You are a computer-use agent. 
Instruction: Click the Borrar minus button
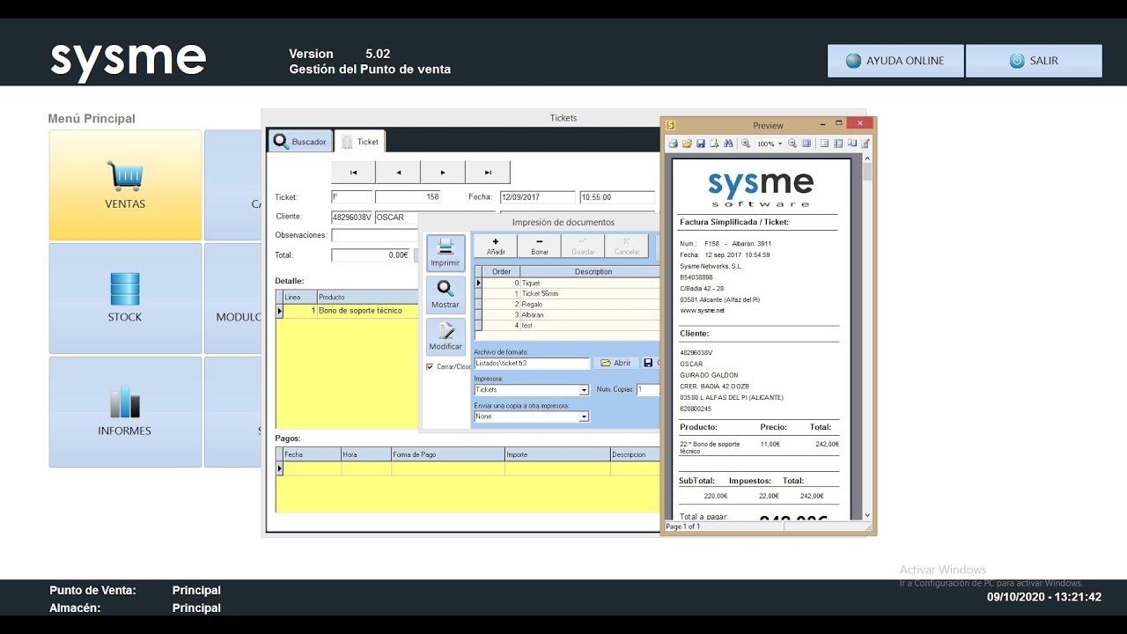pyautogui.click(x=540, y=246)
